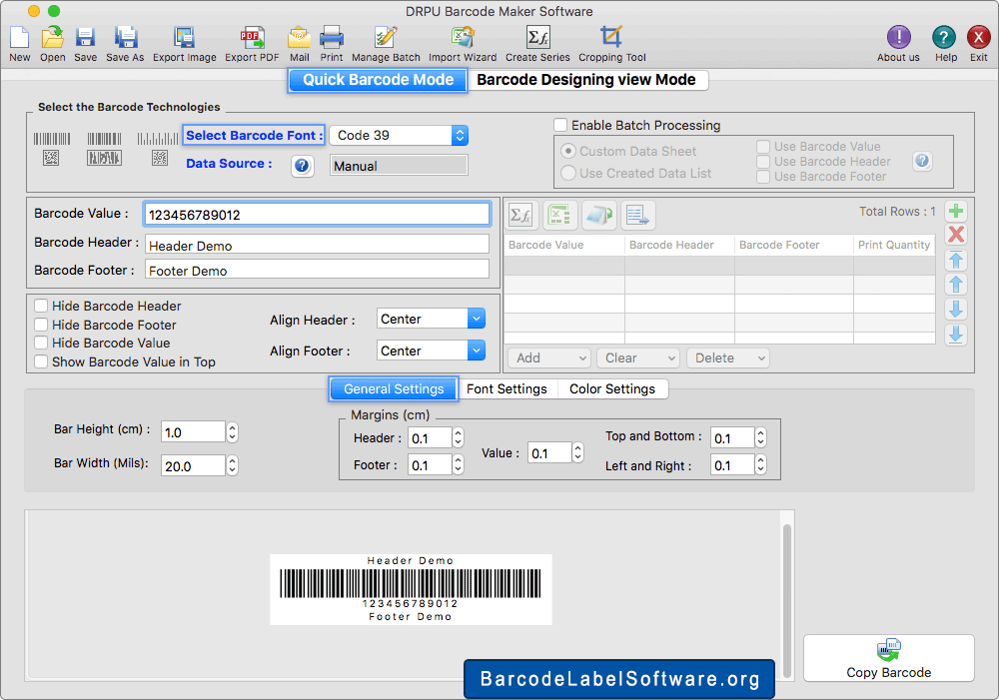Viewport: 999px width, 700px height.
Task: Check the Use Barcode Value option
Action: (x=763, y=147)
